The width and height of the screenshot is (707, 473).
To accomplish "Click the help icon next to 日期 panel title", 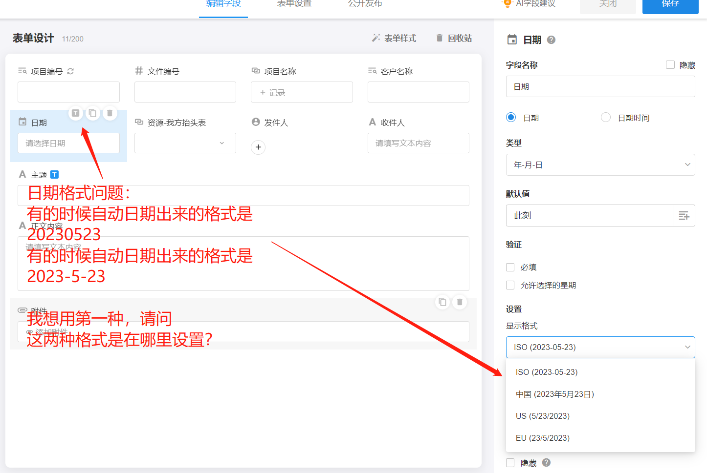I will coord(551,40).
